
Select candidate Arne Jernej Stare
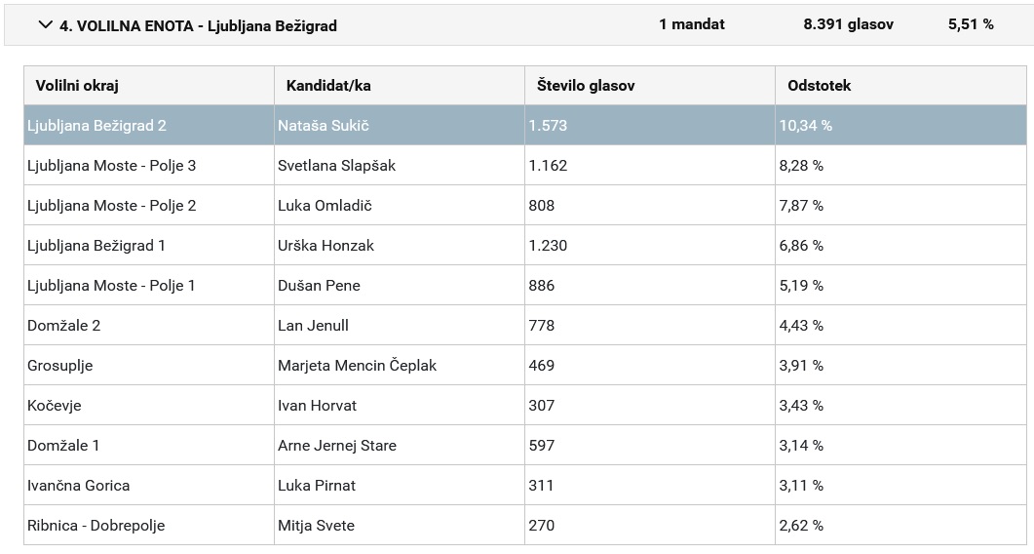(337, 446)
